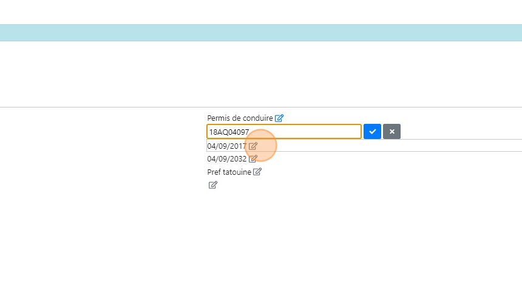Click the edit icon beside Permis de conduire
The height and width of the screenshot is (292, 522).
tap(279, 118)
